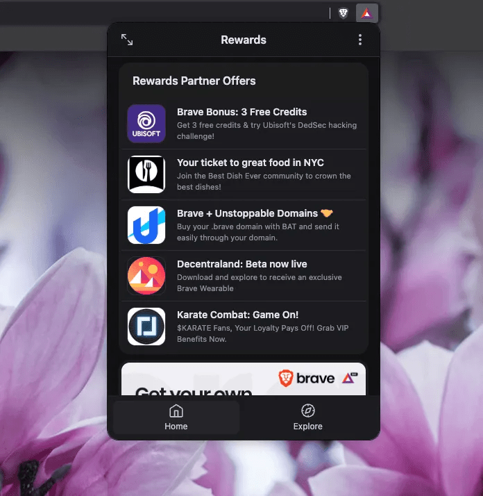Click the Unstoppable Domains logo icon
This screenshot has height=496, width=483.
146,225
